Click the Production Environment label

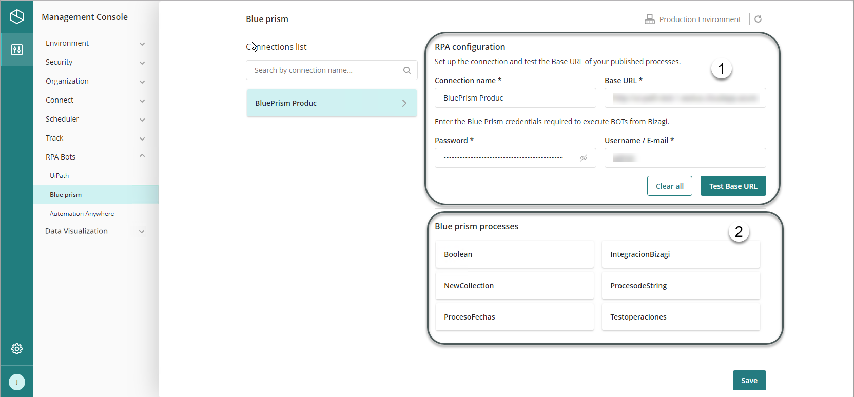pos(700,19)
